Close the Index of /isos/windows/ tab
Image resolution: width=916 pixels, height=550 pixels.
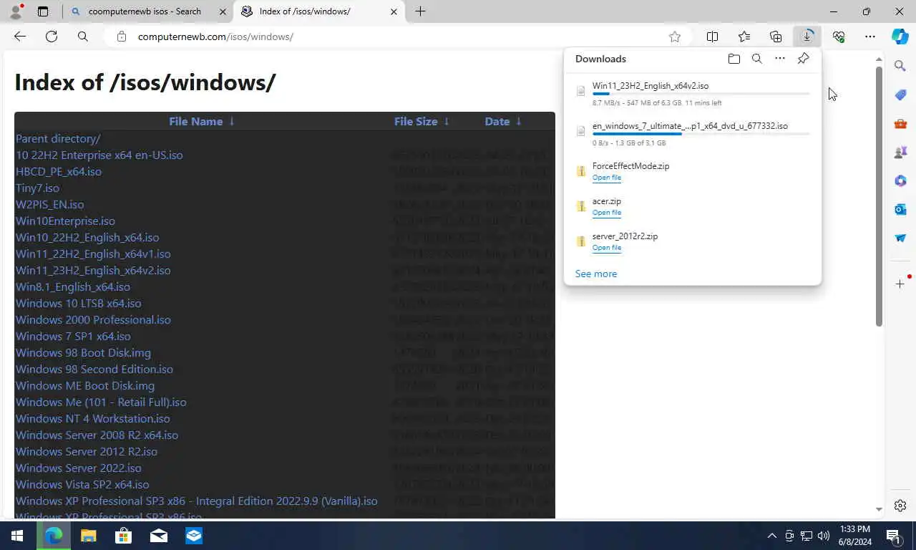(394, 11)
